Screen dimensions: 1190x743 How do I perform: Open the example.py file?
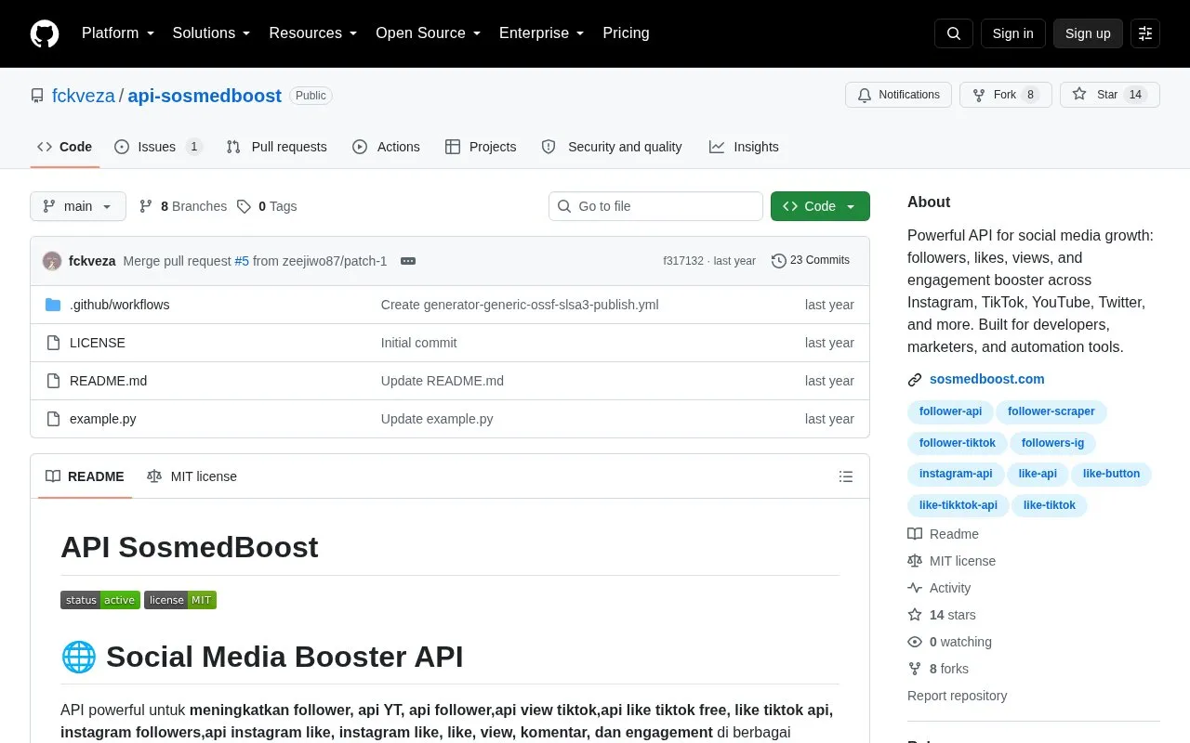[x=102, y=419]
